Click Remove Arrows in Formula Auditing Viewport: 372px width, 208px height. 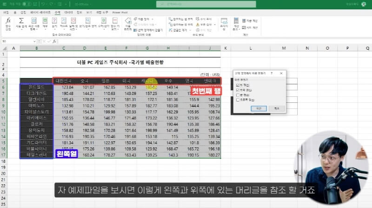(178, 30)
